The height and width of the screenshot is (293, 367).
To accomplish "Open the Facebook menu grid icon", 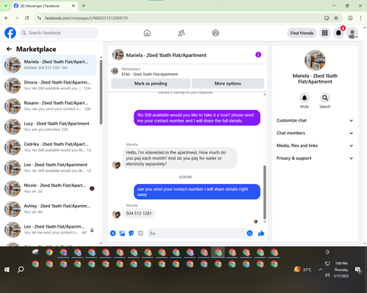I will (x=324, y=33).
